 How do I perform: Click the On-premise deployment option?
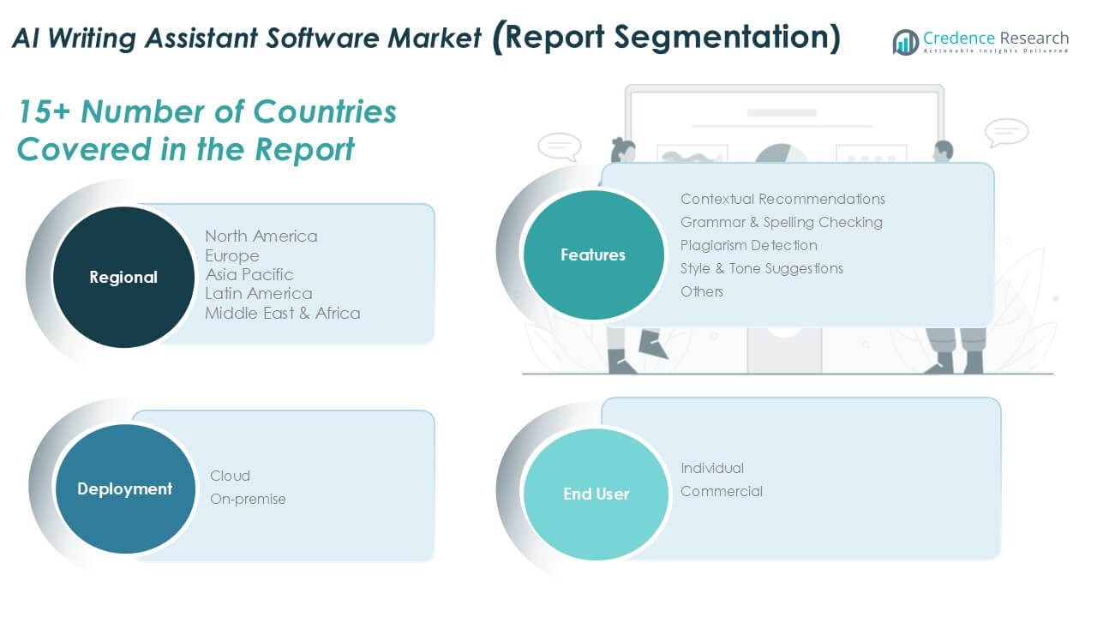click(248, 499)
